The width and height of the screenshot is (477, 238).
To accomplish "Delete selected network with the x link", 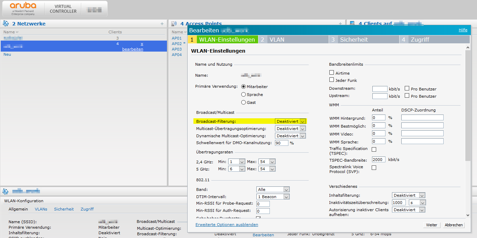I will point(142,44).
